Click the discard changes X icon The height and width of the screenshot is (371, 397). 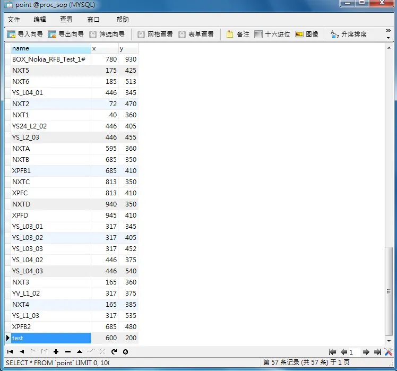click(x=102, y=351)
